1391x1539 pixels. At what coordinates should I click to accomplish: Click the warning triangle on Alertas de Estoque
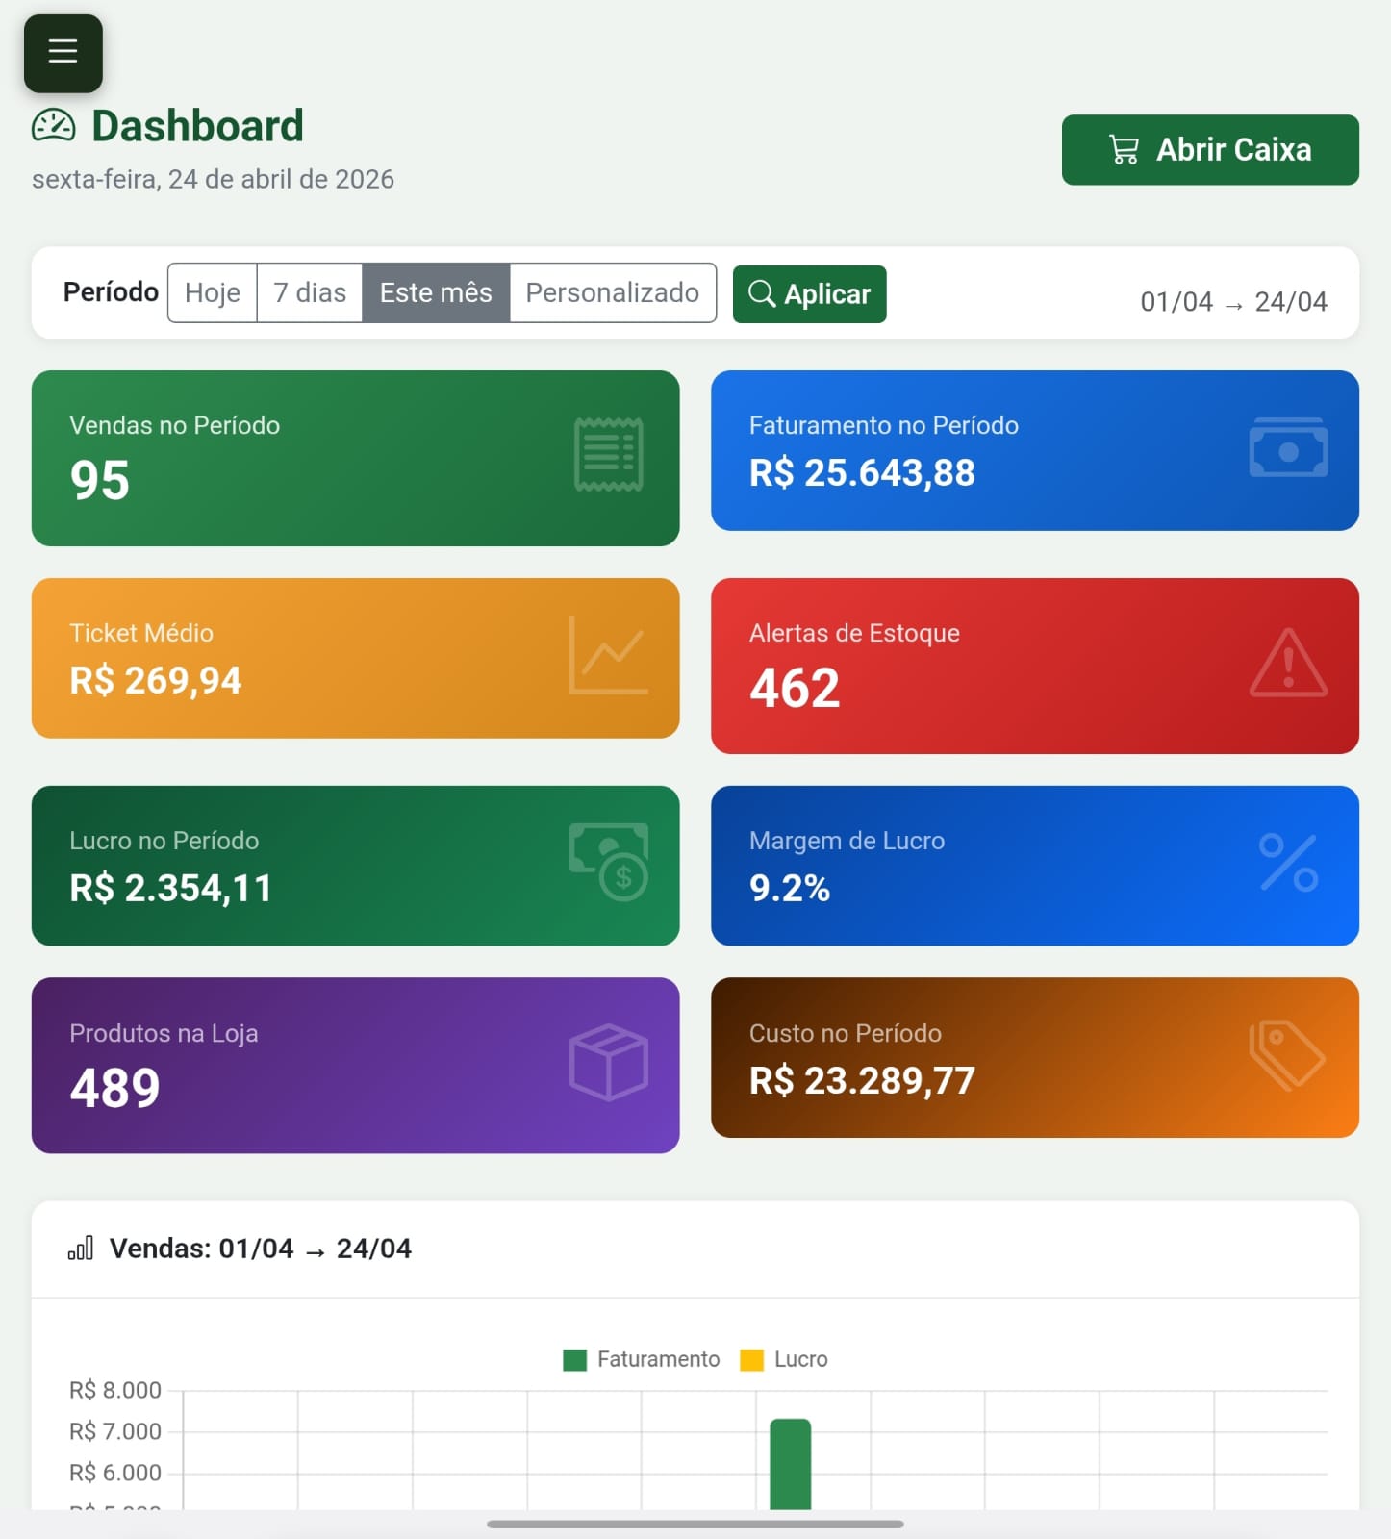(1288, 663)
